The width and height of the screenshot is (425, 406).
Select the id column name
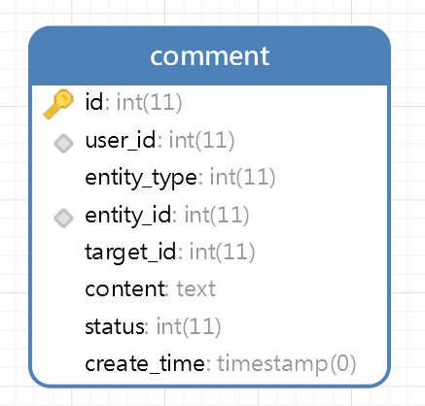(94, 102)
